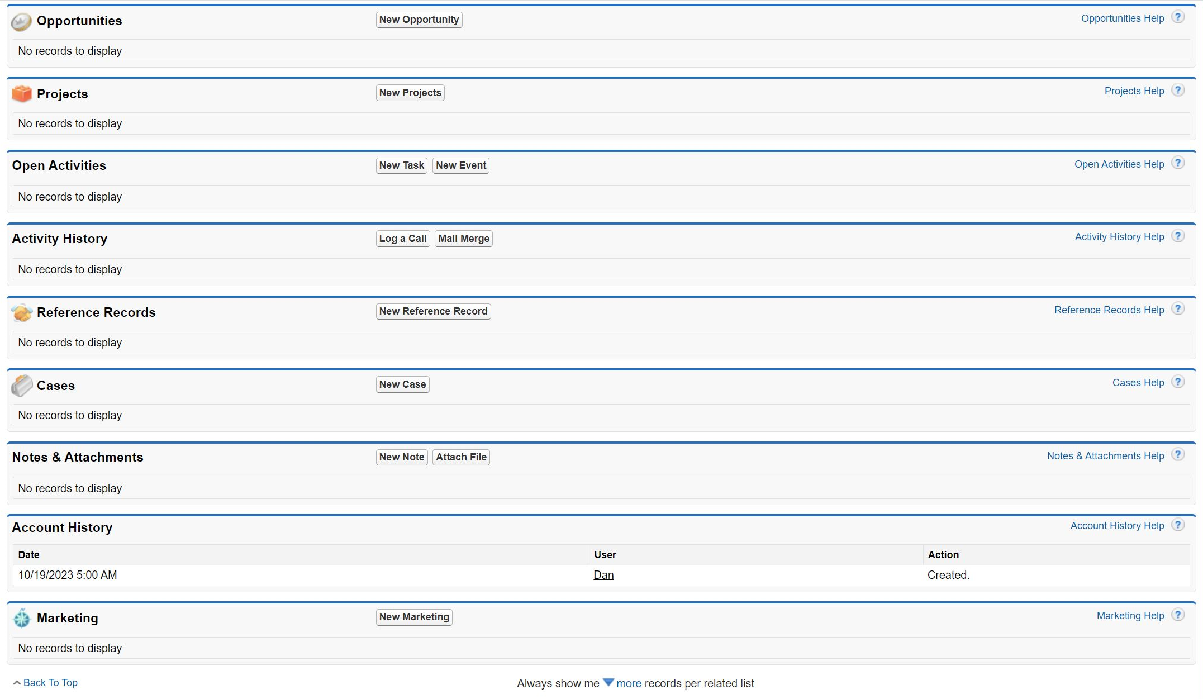
Task: Click the Reference Records handshake icon
Action: [x=22, y=313]
